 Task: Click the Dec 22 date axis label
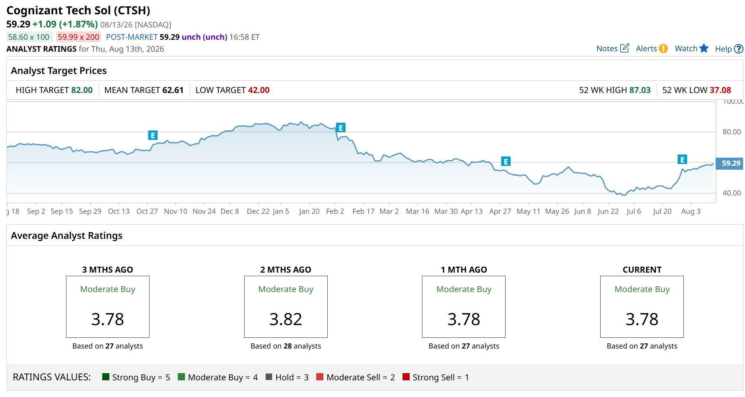click(x=258, y=211)
